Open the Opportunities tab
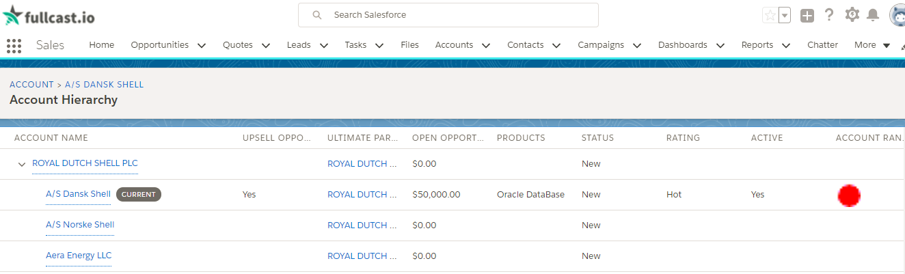 pyautogui.click(x=160, y=45)
